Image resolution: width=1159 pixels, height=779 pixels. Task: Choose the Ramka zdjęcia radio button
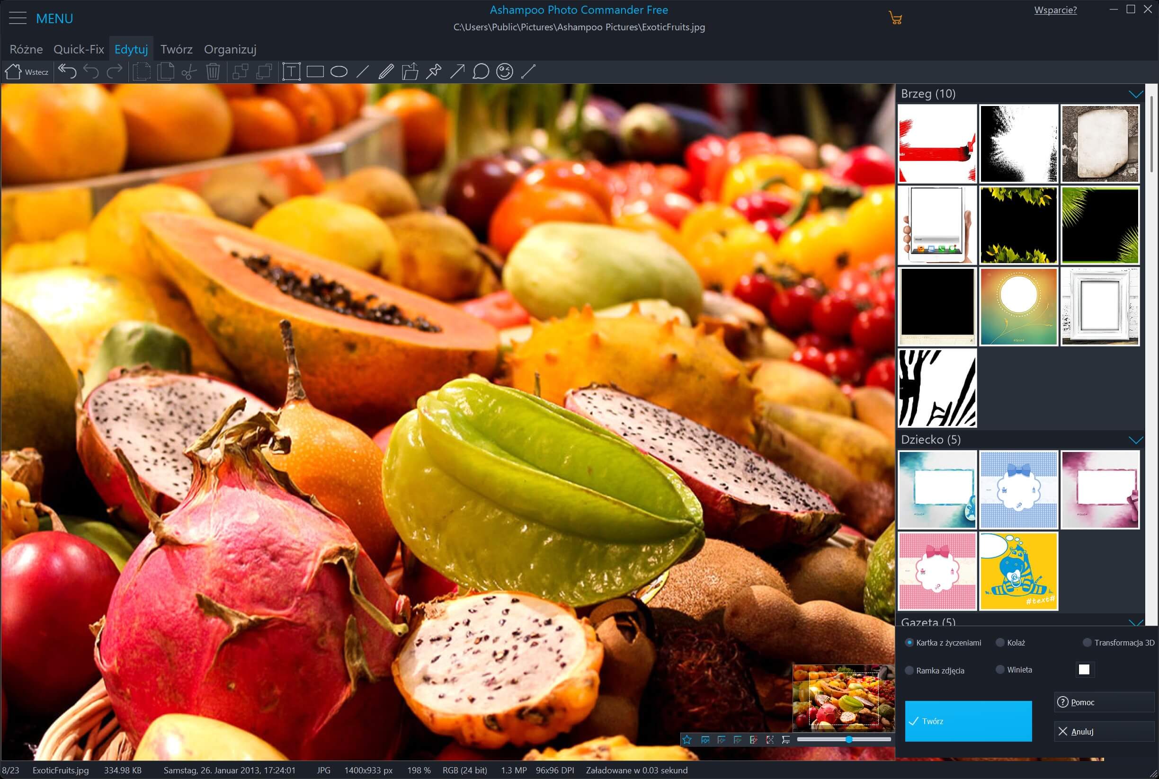point(909,670)
